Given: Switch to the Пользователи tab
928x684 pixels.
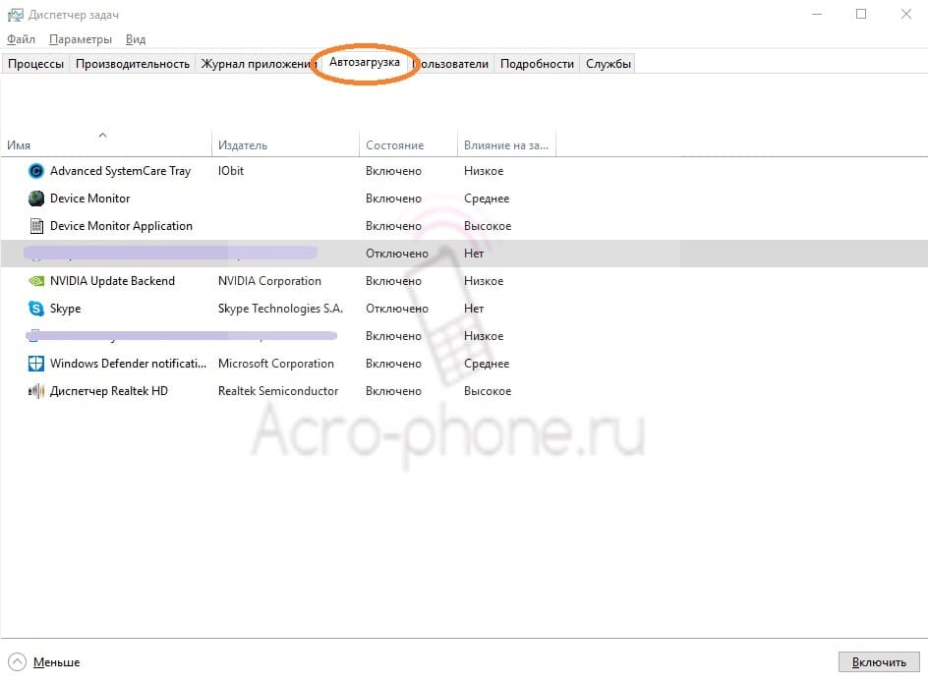Looking at the screenshot, I should click(x=452, y=64).
